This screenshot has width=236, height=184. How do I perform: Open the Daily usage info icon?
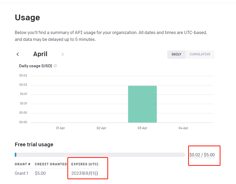point(55,66)
